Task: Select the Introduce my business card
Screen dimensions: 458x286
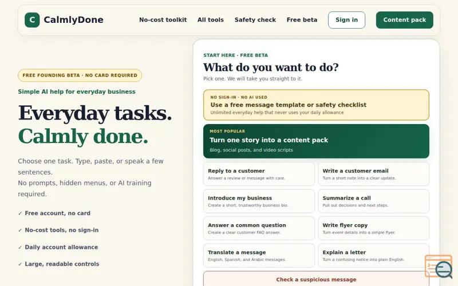Action: point(259,201)
